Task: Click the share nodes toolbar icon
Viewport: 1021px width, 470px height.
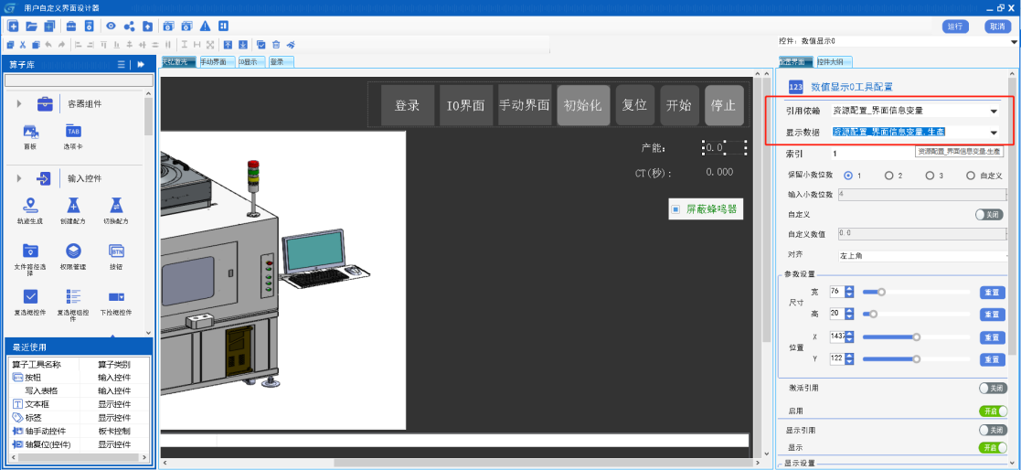Action: coord(129,26)
